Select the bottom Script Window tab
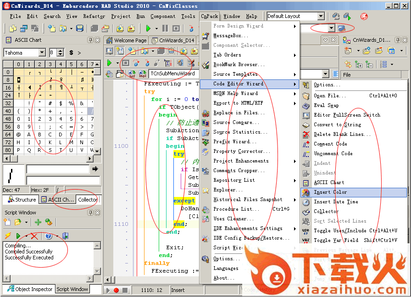The image size is (411, 297). (x=72, y=289)
